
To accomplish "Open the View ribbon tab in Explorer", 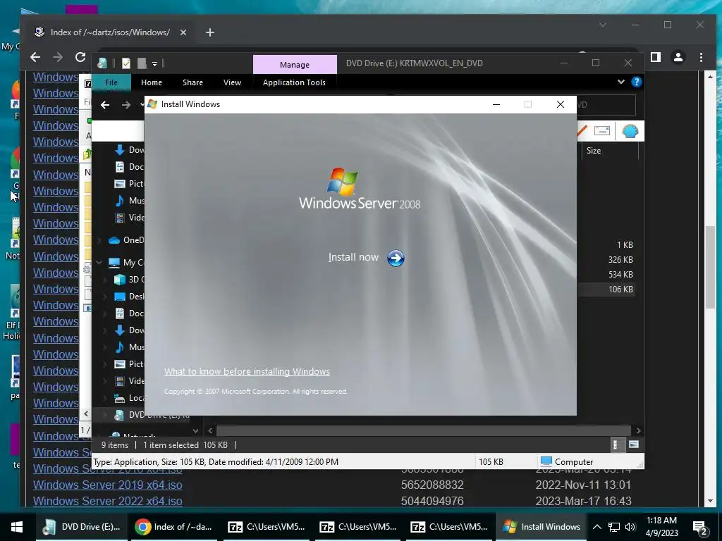I will click(x=232, y=82).
